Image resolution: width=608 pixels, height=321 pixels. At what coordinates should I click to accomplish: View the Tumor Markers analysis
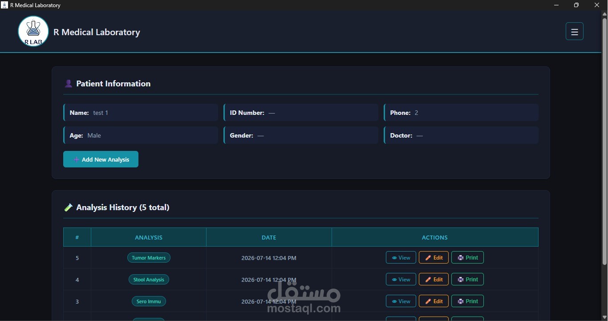pos(401,258)
